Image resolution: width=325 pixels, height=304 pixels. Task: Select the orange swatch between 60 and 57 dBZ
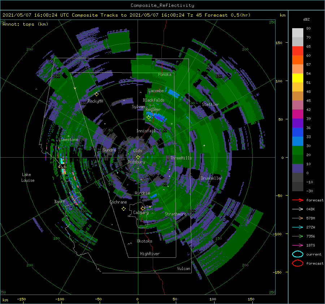pyautogui.click(x=298, y=60)
